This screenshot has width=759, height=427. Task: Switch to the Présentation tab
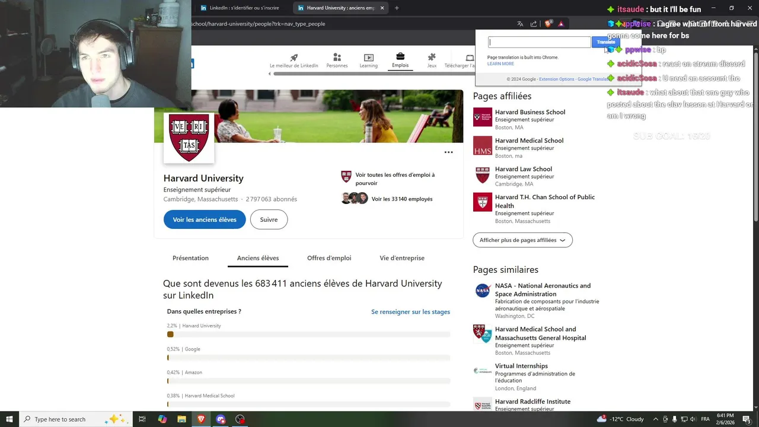click(190, 258)
